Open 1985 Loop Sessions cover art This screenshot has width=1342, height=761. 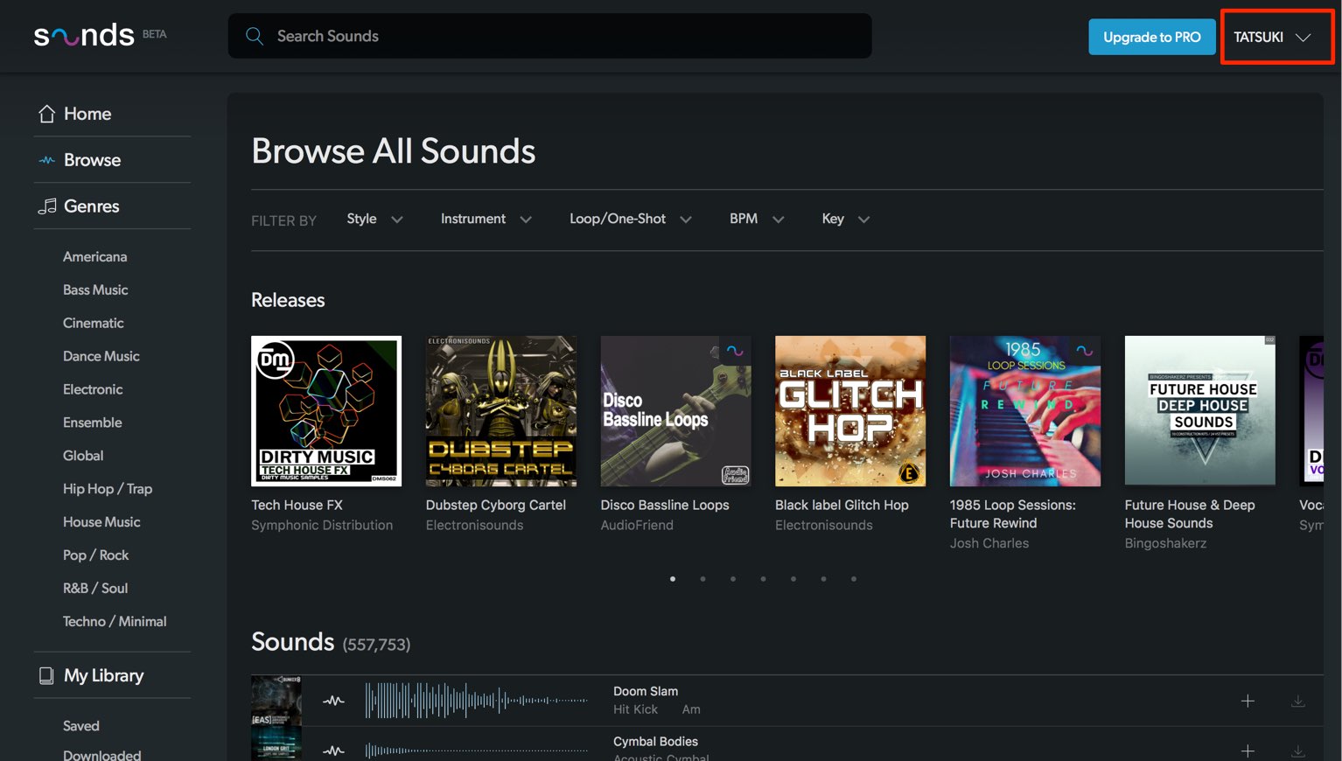coord(1025,411)
